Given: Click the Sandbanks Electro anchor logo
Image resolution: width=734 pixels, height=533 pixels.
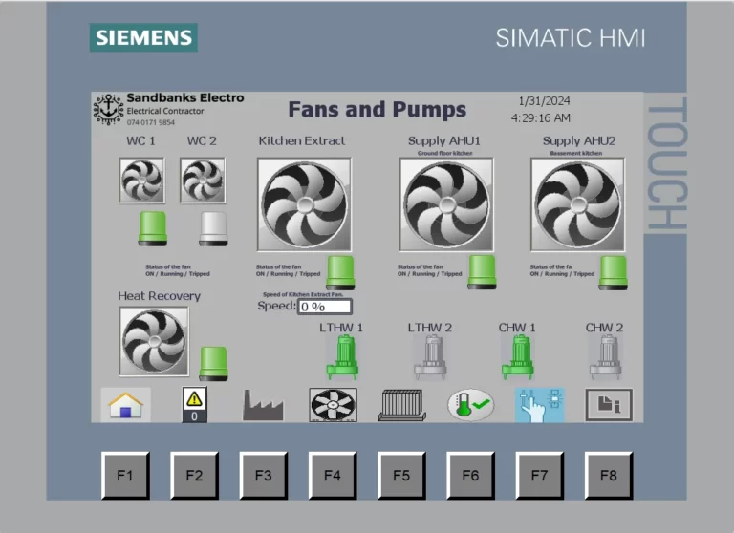Looking at the screenshot, I should click(109, 110).
